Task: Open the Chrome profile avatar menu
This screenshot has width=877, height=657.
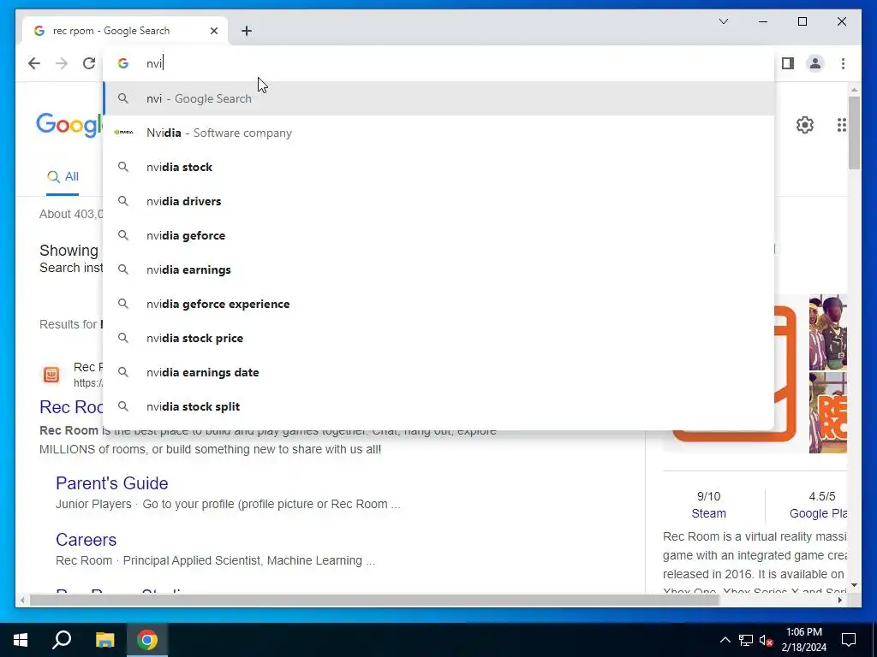Action: (815, 63)
